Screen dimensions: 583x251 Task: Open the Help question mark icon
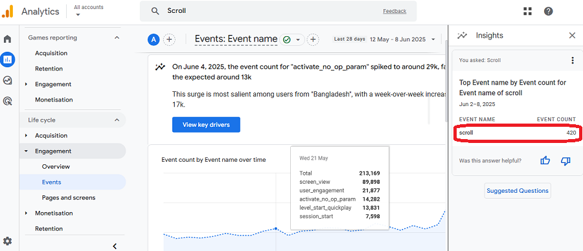point(548,11)
